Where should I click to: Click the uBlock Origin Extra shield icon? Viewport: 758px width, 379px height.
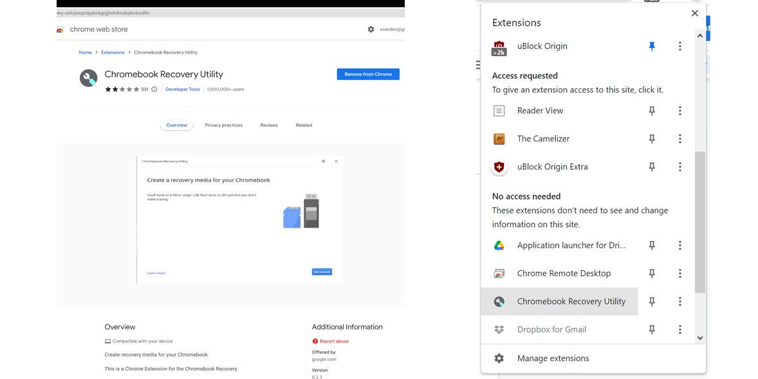click(x=499, y=167)
